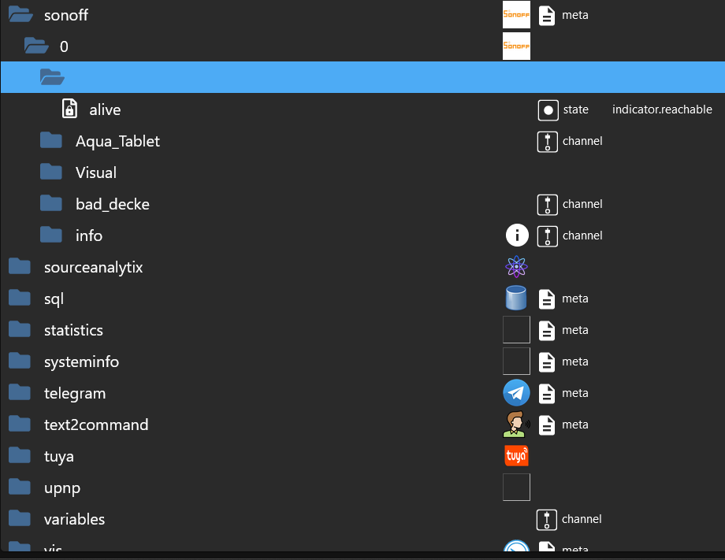Click the indicator.reachable role text
The height and width of the screenshot is (560, 725).
coord(662,109)
